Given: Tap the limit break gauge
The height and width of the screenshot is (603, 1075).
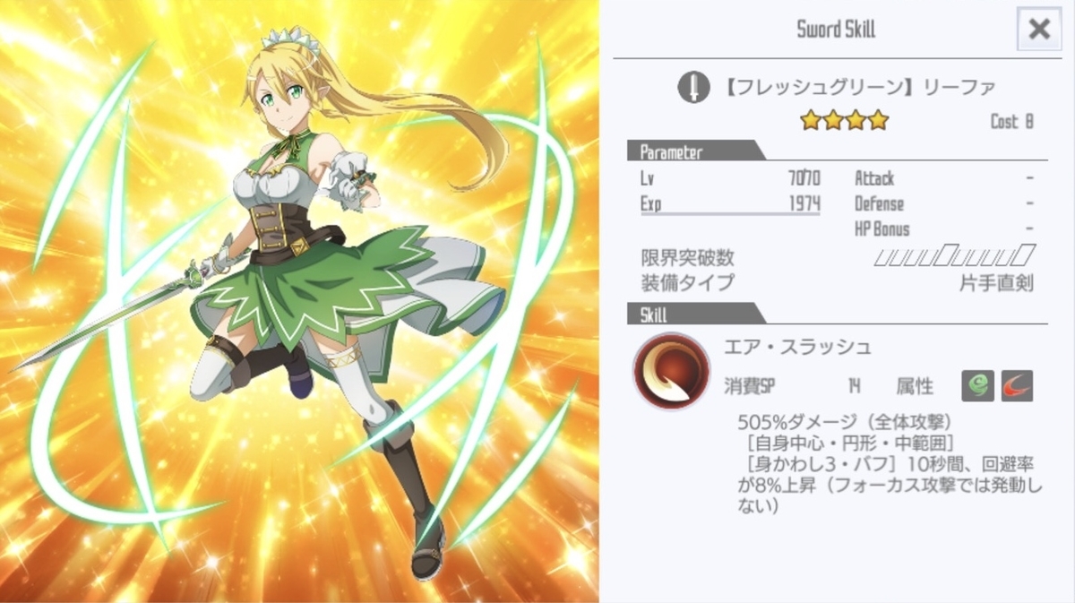Looking at the screenshot, I should coord(955,257).
